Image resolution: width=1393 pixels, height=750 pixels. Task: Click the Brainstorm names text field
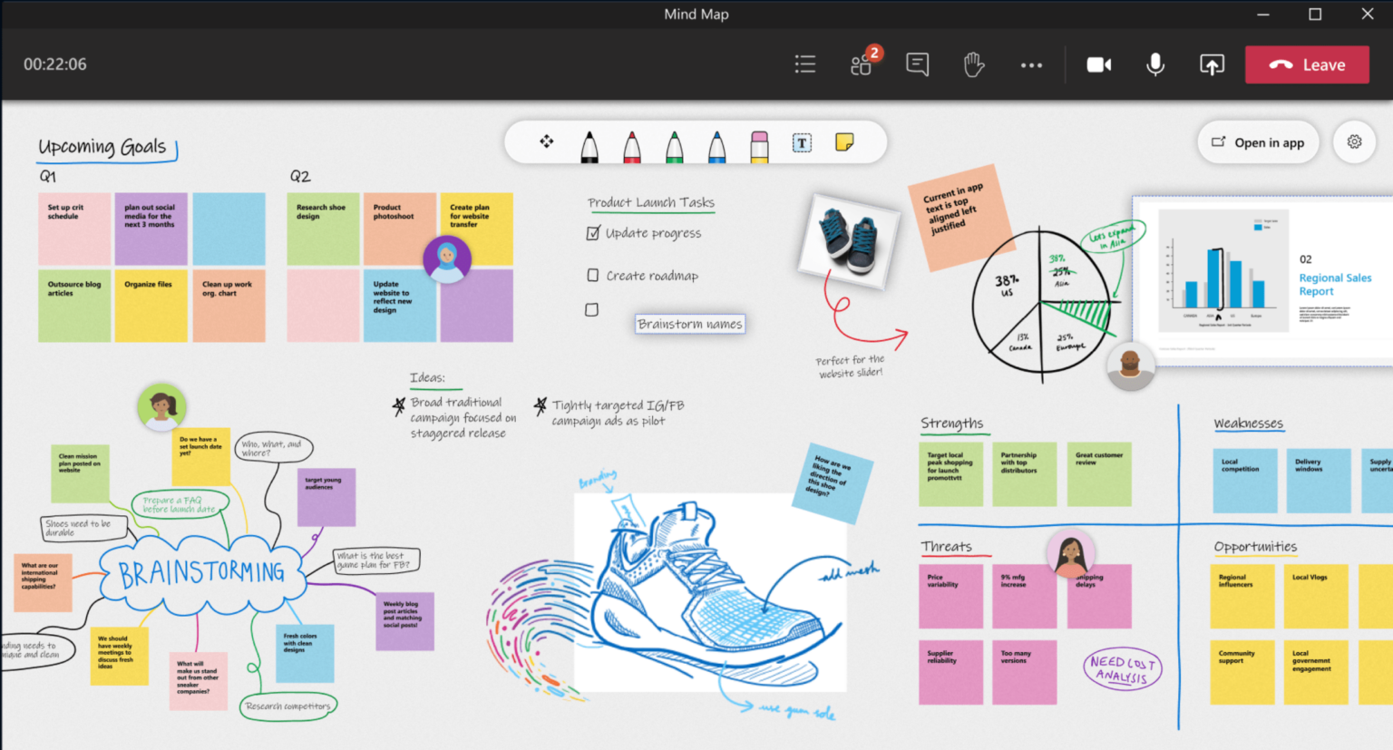pos(689,324)
